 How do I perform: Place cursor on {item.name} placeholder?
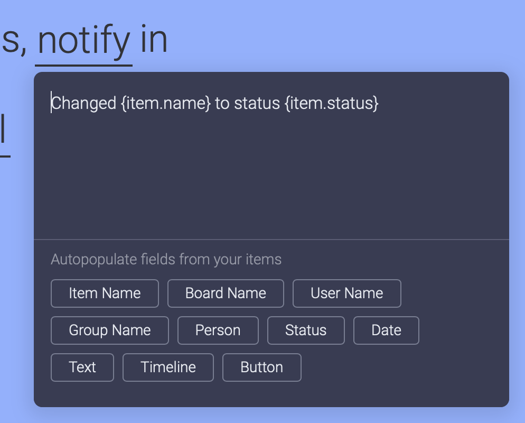point(166,103)
